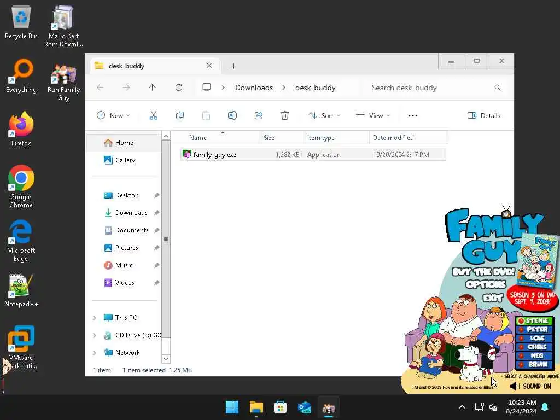The image size is (560, 420).
Task: Open Home in navigation pane
Action: (124, 143)
